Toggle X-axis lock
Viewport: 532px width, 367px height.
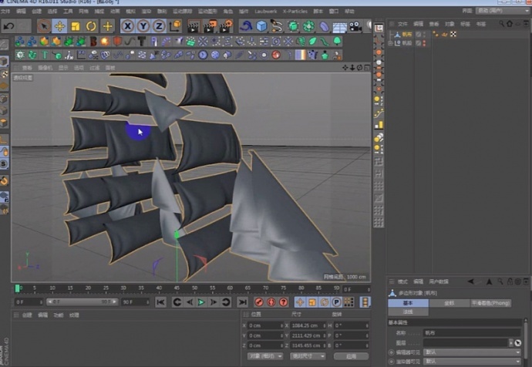coord(127,26)
